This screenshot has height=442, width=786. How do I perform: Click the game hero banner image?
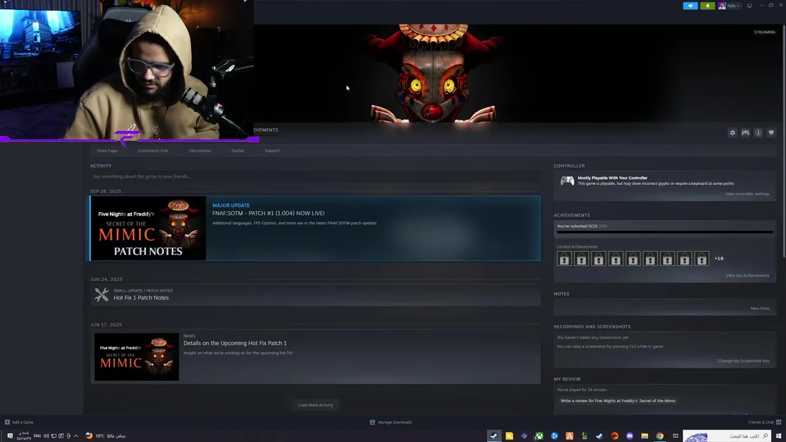point(519,74)
